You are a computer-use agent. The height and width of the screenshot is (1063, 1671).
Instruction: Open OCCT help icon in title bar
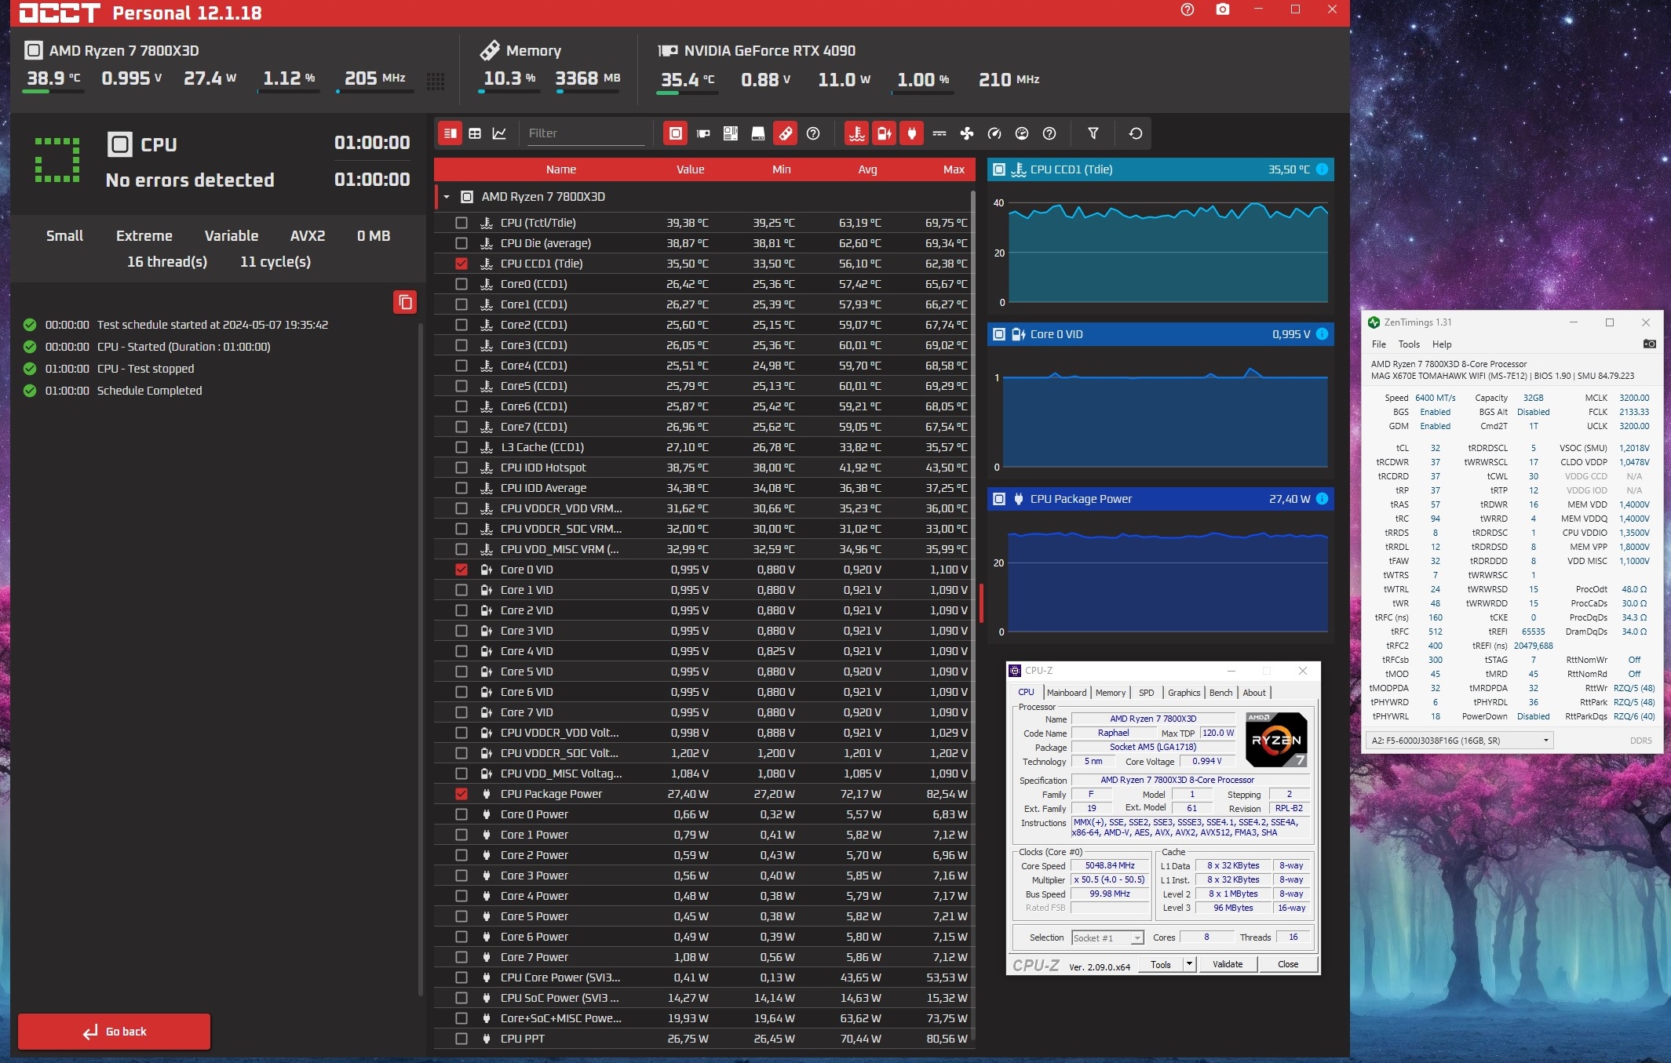[x=1187, y=9]
